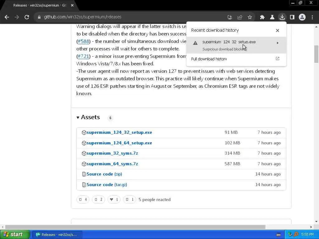Toggle the reaction button with count 2
Image resolution: width=319 pixels, height=239 pixels.
(x=98, y=199)
